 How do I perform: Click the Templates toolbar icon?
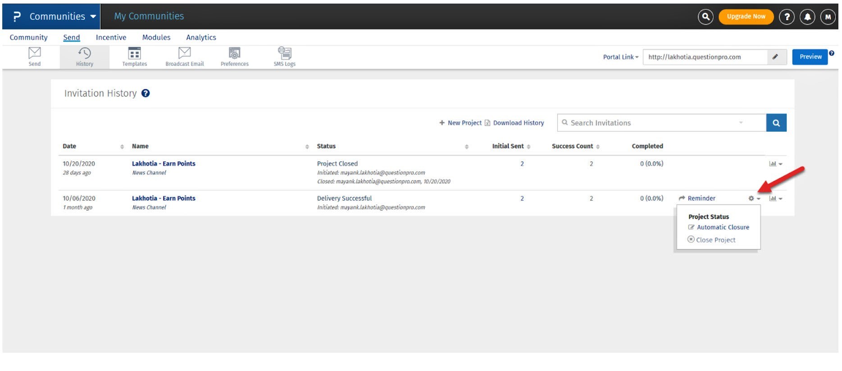134,57
